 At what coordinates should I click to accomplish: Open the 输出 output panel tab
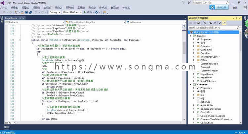[7, 127]
